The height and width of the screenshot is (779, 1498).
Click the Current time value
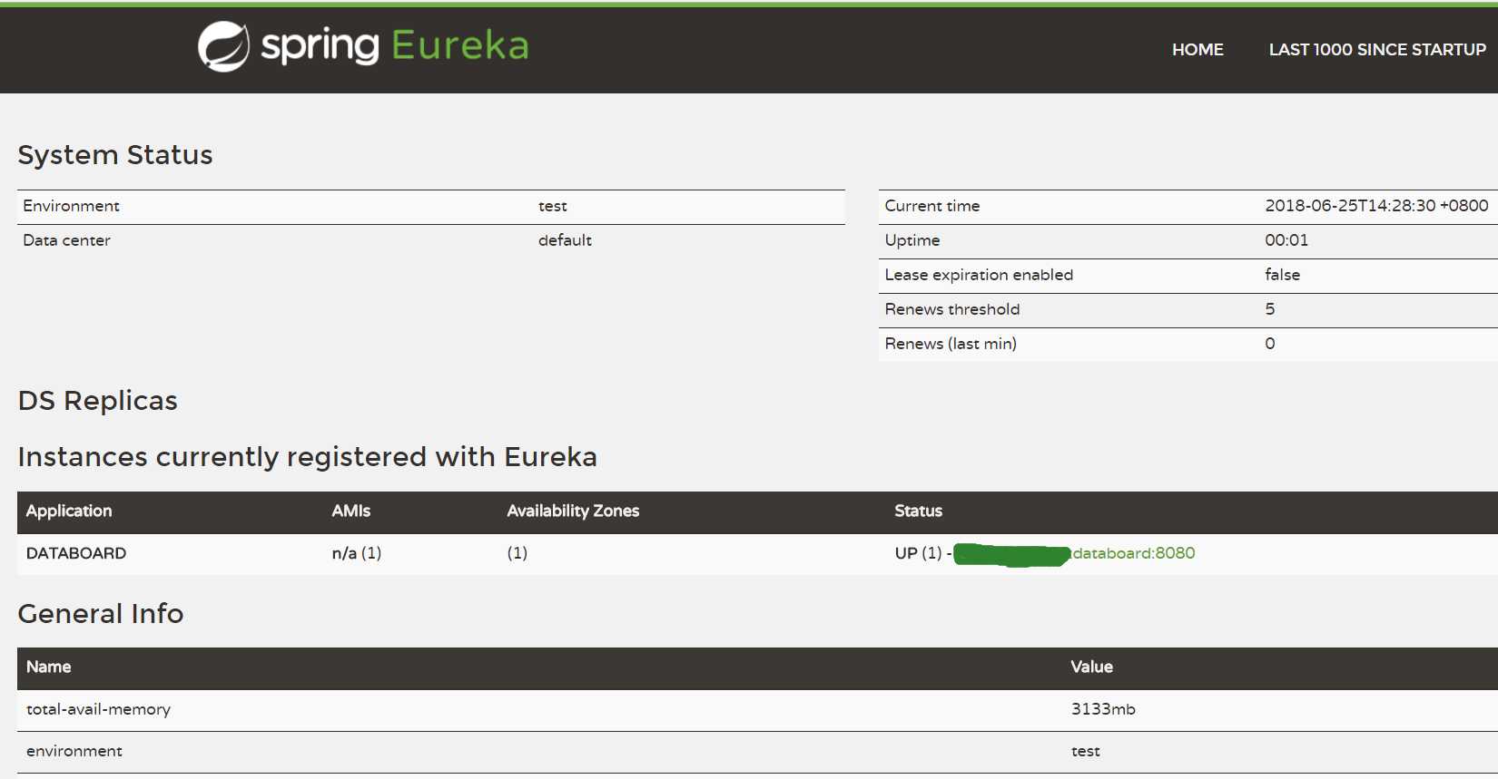(x=1376, y=206)
